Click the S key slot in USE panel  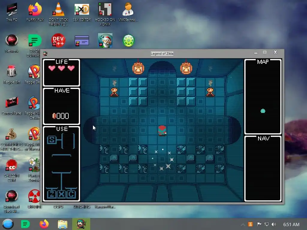[x=52, y=140]
